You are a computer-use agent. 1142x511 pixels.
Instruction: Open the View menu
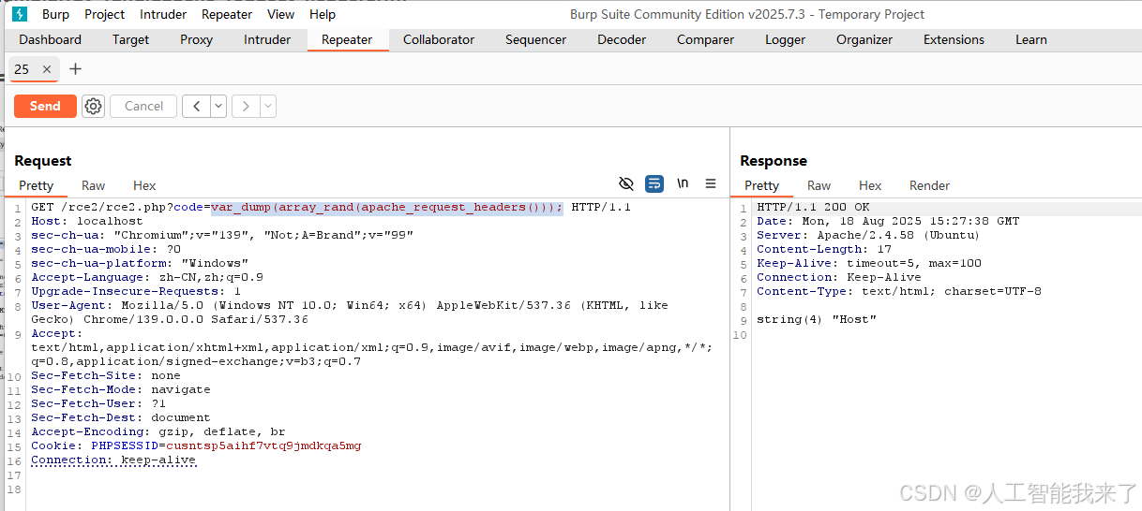[x=280, y=14]
